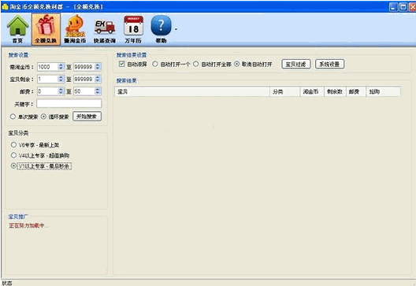Increase the 宝贝剩余 maximum spinner value
This screenshot has width=416, height=286.
(x=98, y=77)
